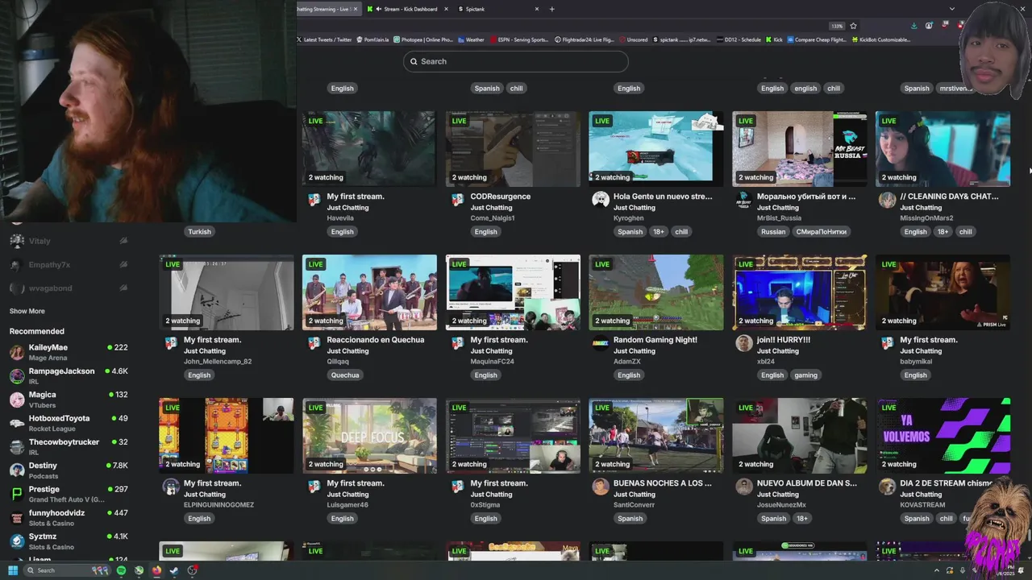Open the DD12 - Schedule bookmark

(739, 39)
